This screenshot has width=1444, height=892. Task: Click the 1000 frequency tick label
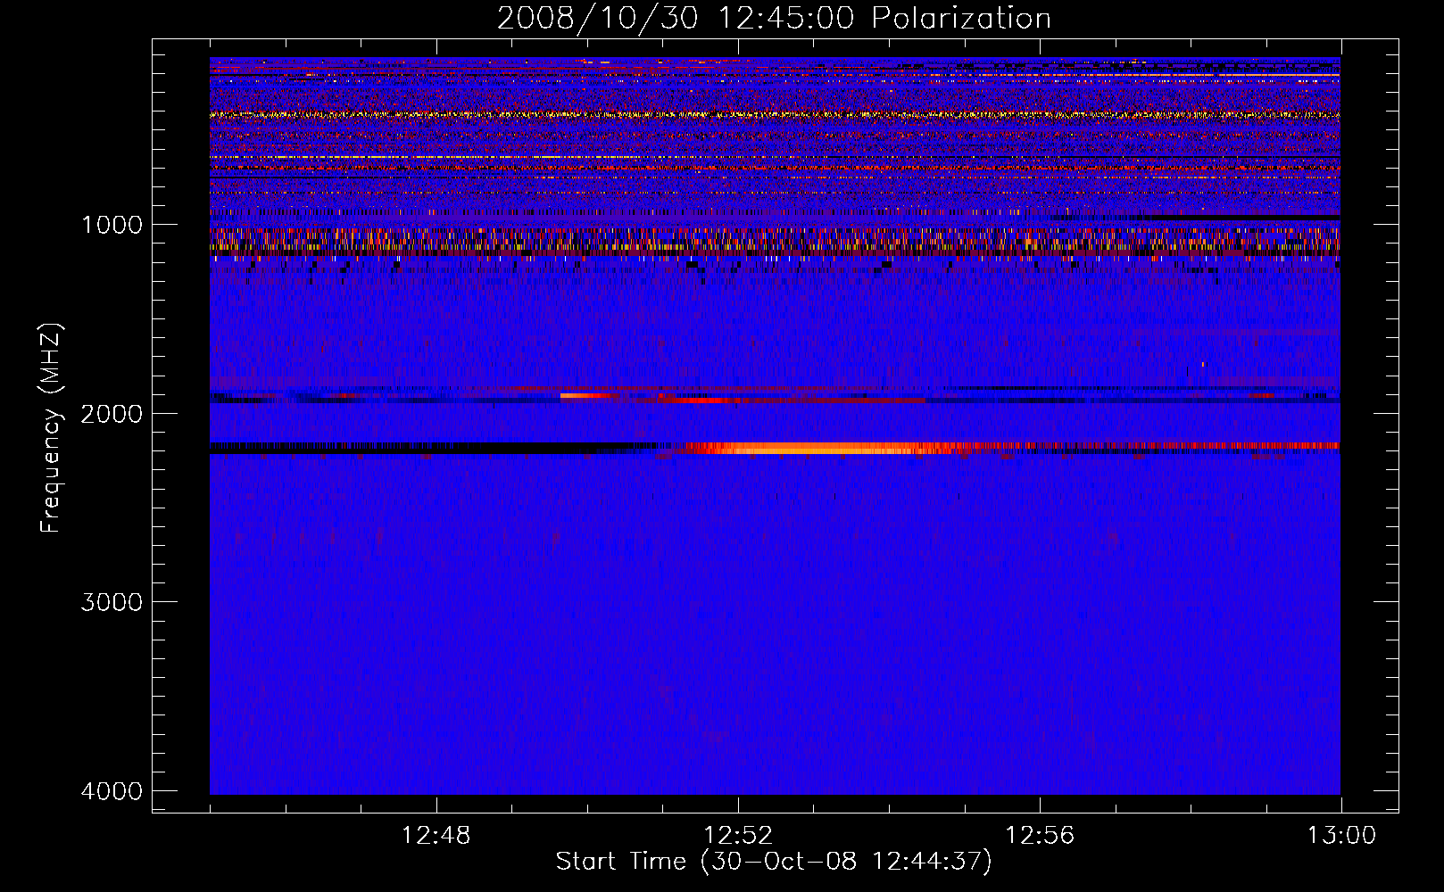[112, 225]
